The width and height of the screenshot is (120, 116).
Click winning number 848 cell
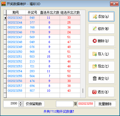tap(32, 18)
